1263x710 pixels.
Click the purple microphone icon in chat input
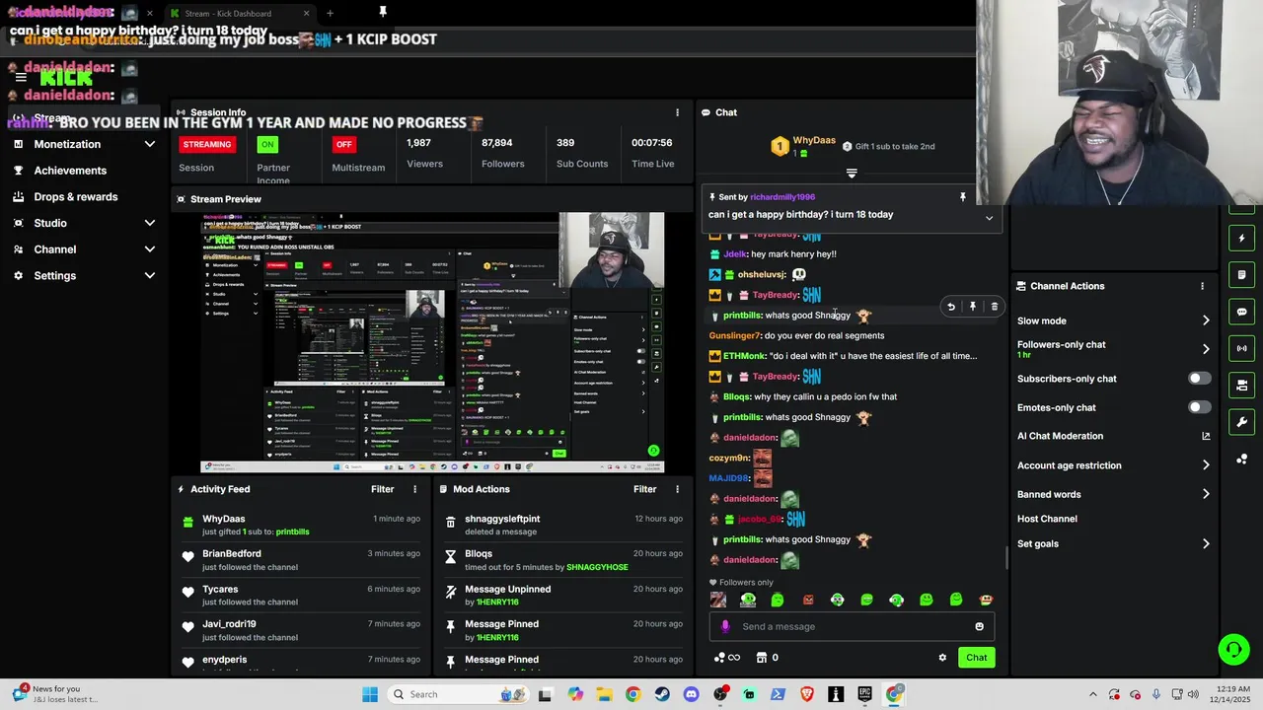click(725, 626)
